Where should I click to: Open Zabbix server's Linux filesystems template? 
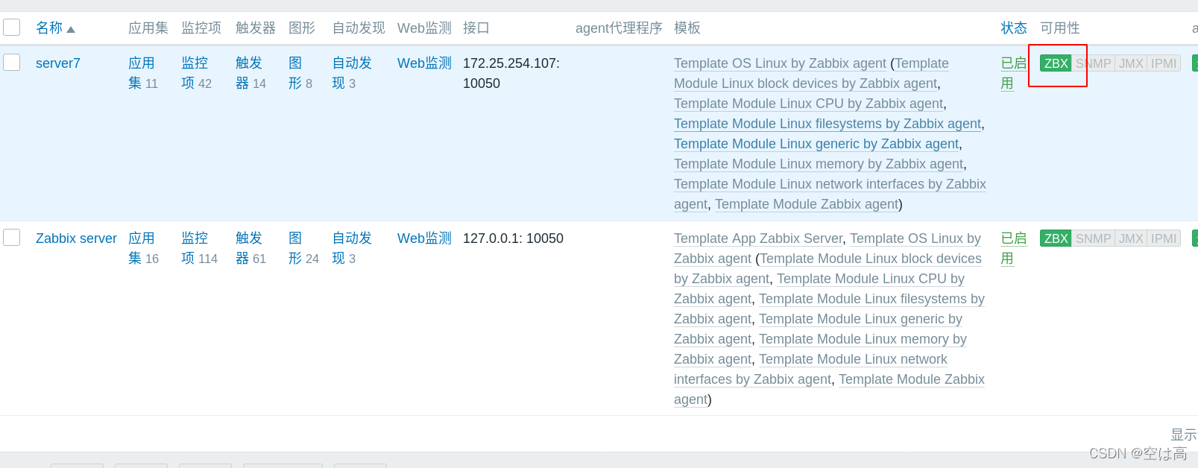(871, 299)
